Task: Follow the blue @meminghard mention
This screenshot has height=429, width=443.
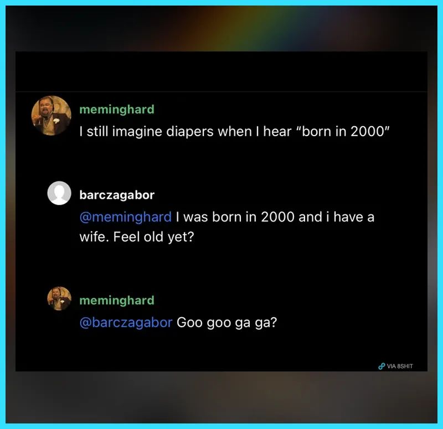Action: coord(126,217)
